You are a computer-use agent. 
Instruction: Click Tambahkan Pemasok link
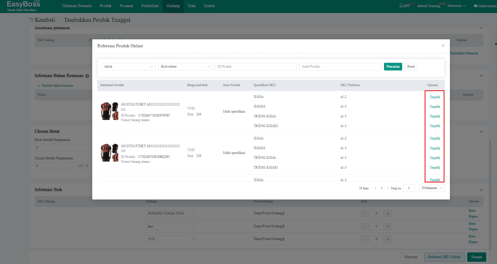[x=464, y=53]
